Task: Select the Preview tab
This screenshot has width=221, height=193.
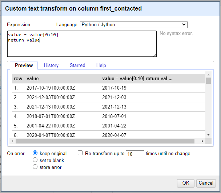Action: [x=24, y=66]
